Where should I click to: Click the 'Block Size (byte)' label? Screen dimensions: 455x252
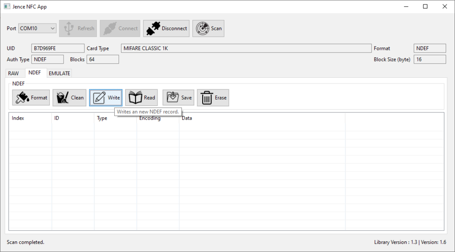[392, 59]
